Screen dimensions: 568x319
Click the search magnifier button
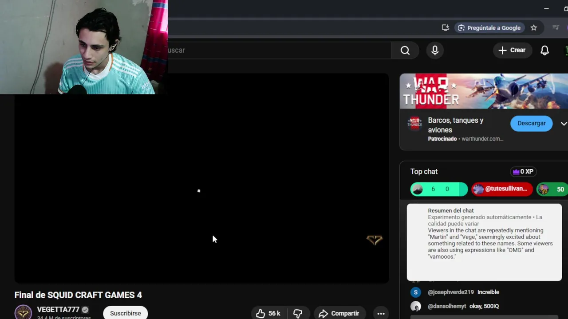click(x=405, y=51)
